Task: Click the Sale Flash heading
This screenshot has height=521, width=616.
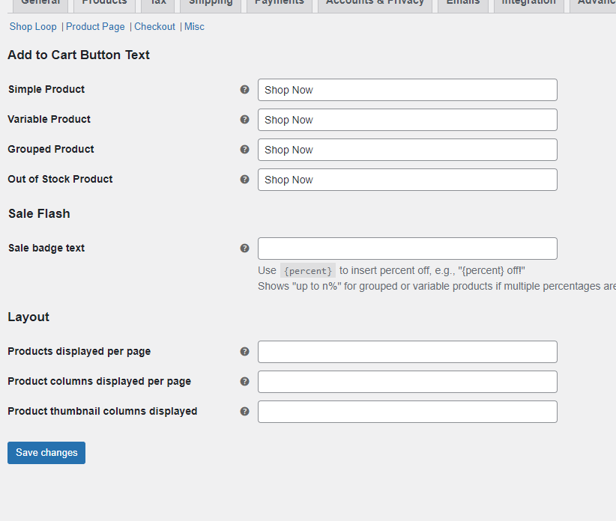Action: (x=39, y=213)
